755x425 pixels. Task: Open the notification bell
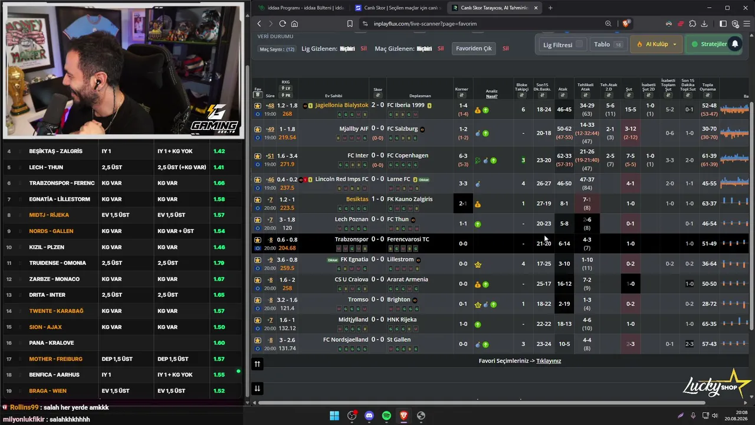pyautogui.click(x=735, y=44)
